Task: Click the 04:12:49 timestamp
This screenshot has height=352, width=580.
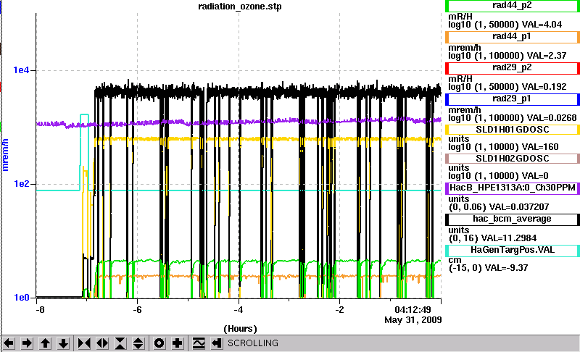Action: tap(413, 309)
